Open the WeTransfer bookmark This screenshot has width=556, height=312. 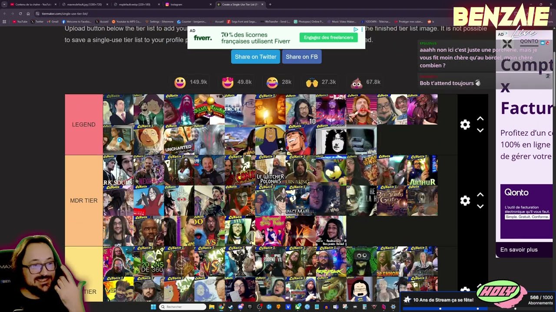pyautogui.click(x=275, y=22)
